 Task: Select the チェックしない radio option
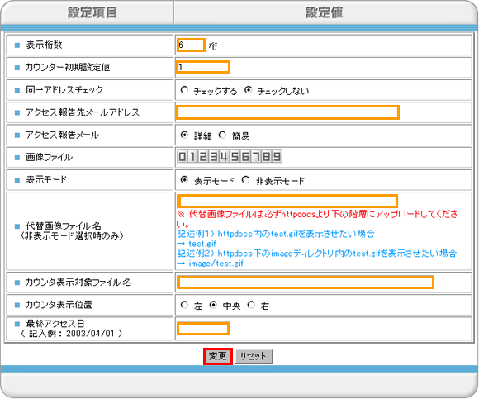point(249,90)
